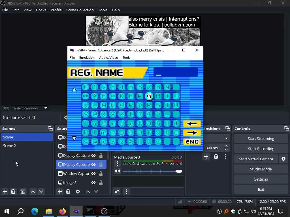
Task: Add a new source with the plus icon
Action: (x=60, y=192)
